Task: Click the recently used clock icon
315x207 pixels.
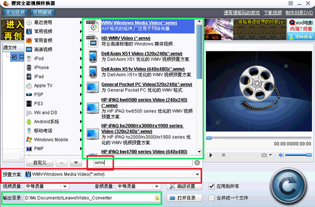Action: click(29, 22)
